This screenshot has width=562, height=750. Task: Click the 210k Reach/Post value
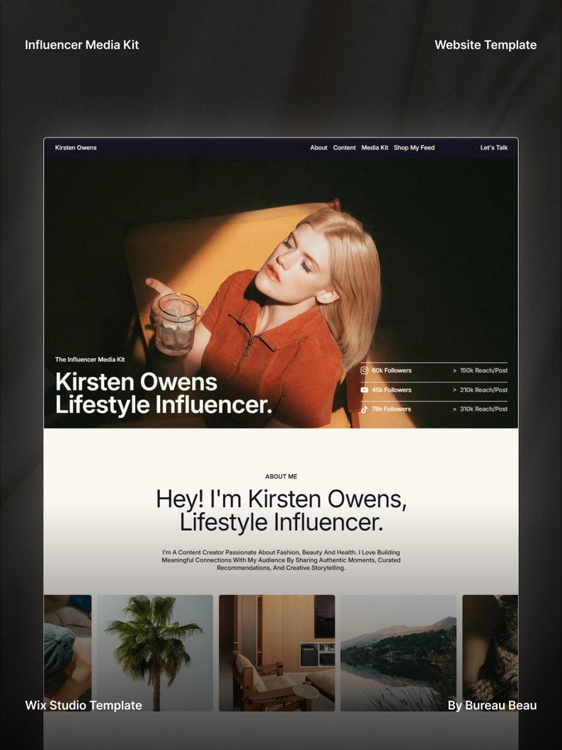[483, 390]
